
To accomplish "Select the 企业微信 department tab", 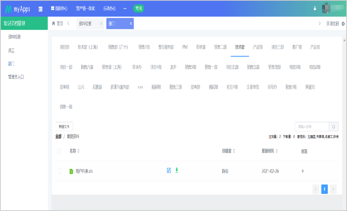I will tap(253, 87).
